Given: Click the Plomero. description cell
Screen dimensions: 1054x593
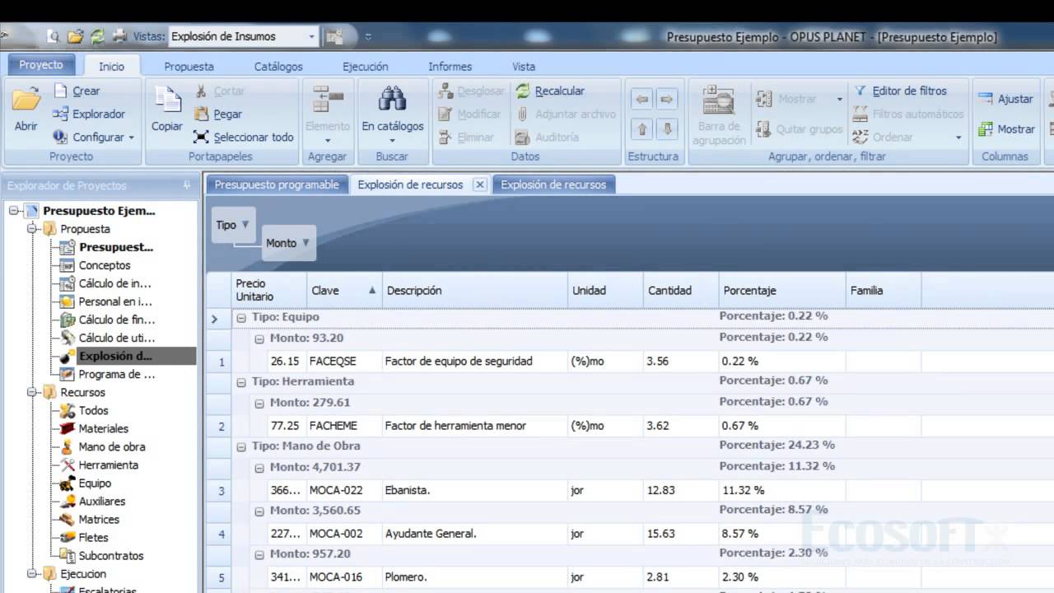Looking at the screenshot, I should (x=475, y=577).
